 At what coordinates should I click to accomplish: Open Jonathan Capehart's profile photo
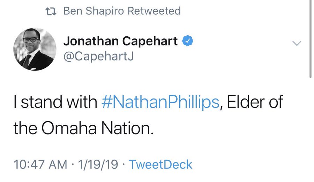(x=35, y=49)
